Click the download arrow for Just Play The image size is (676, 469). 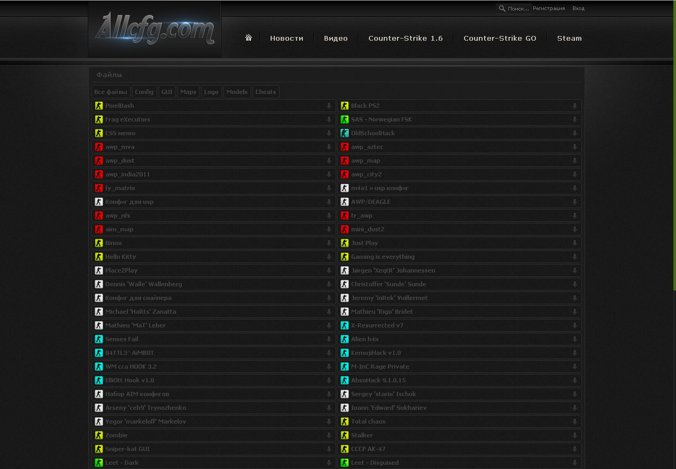point(575,243)
